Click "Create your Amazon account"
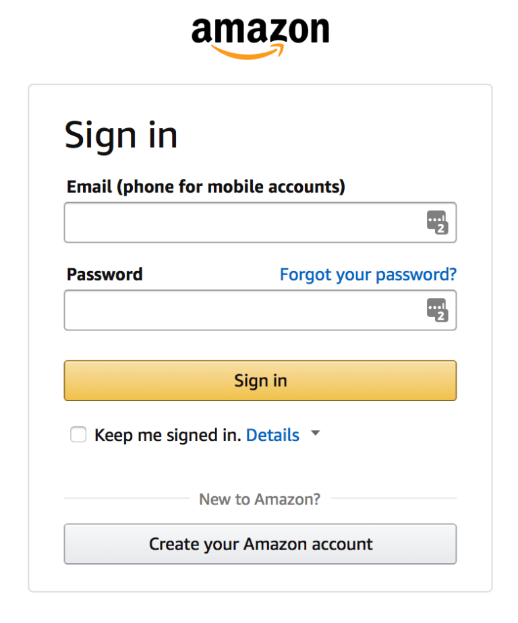The image size is (518, 623). [260, 544]
